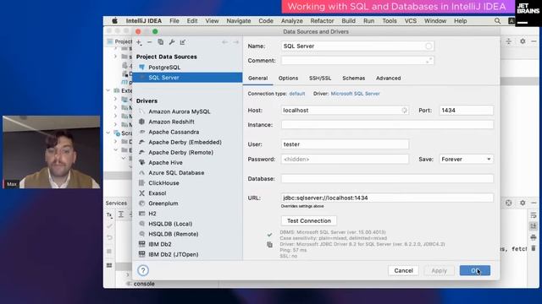Screen dimensions: 542x304
Task: Choose data source color circle in Name field
Action: pyautogui.click(x=429, y=46)
